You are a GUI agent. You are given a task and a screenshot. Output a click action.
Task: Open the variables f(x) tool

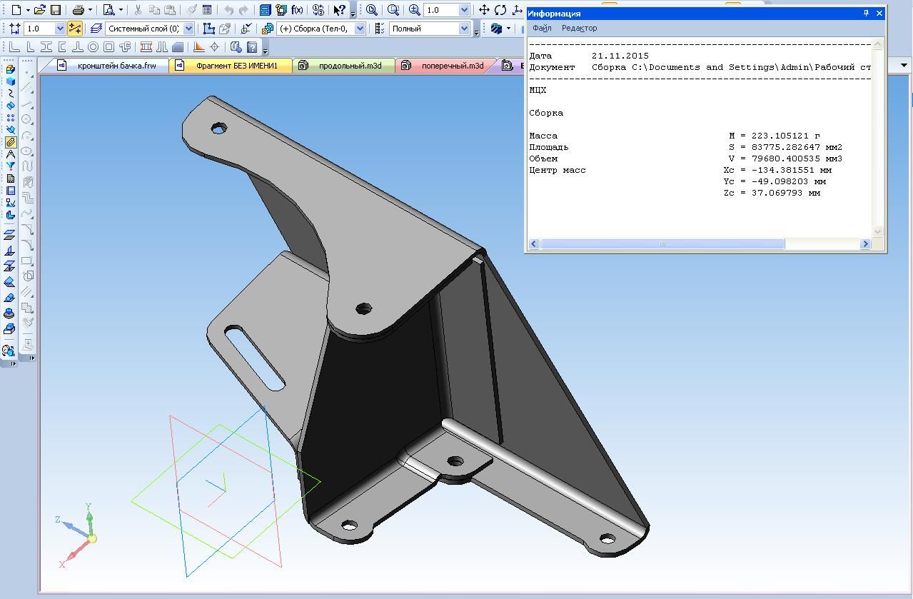click(x=297, y=10)
